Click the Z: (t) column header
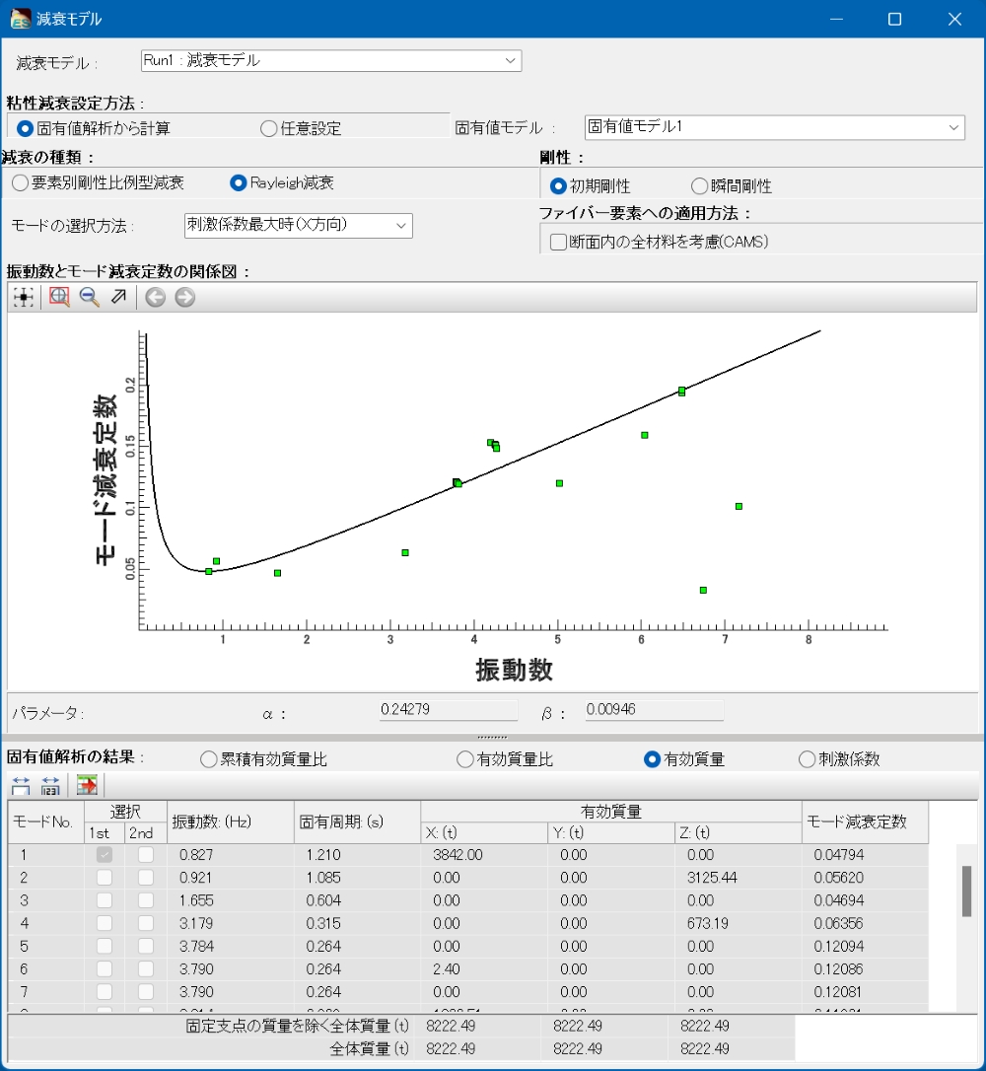The height and width of the screenshot is (1071, 986). pyautogui.click(x=739, y=832)
